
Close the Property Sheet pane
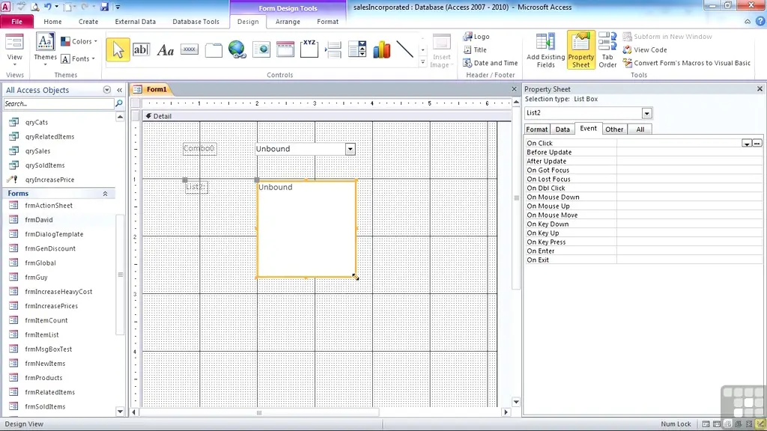click(x=760, y=89)
